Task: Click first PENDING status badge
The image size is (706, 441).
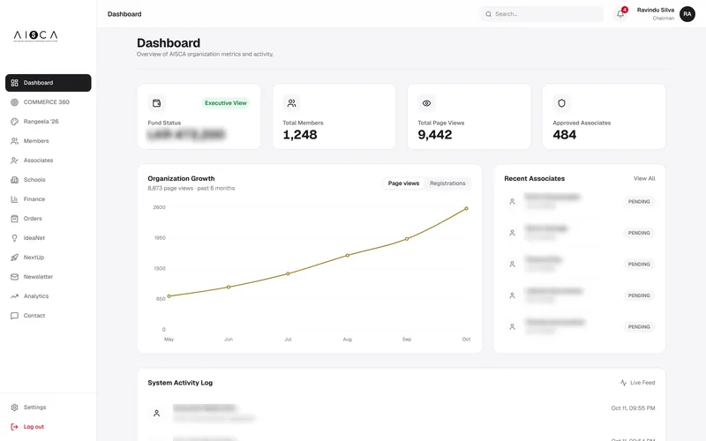Action: pyautogui.click(x=639, y=202)
